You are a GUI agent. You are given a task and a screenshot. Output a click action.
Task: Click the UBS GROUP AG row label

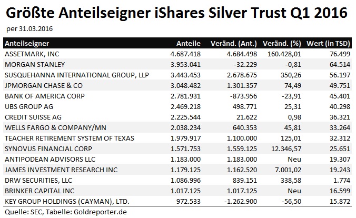26,106
